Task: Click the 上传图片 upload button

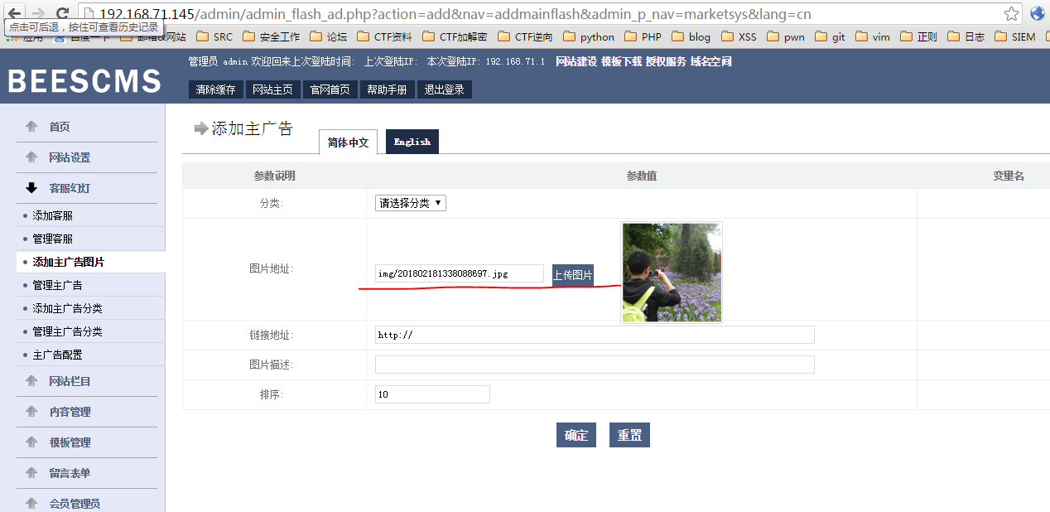Action: click(x=573, y=275)
